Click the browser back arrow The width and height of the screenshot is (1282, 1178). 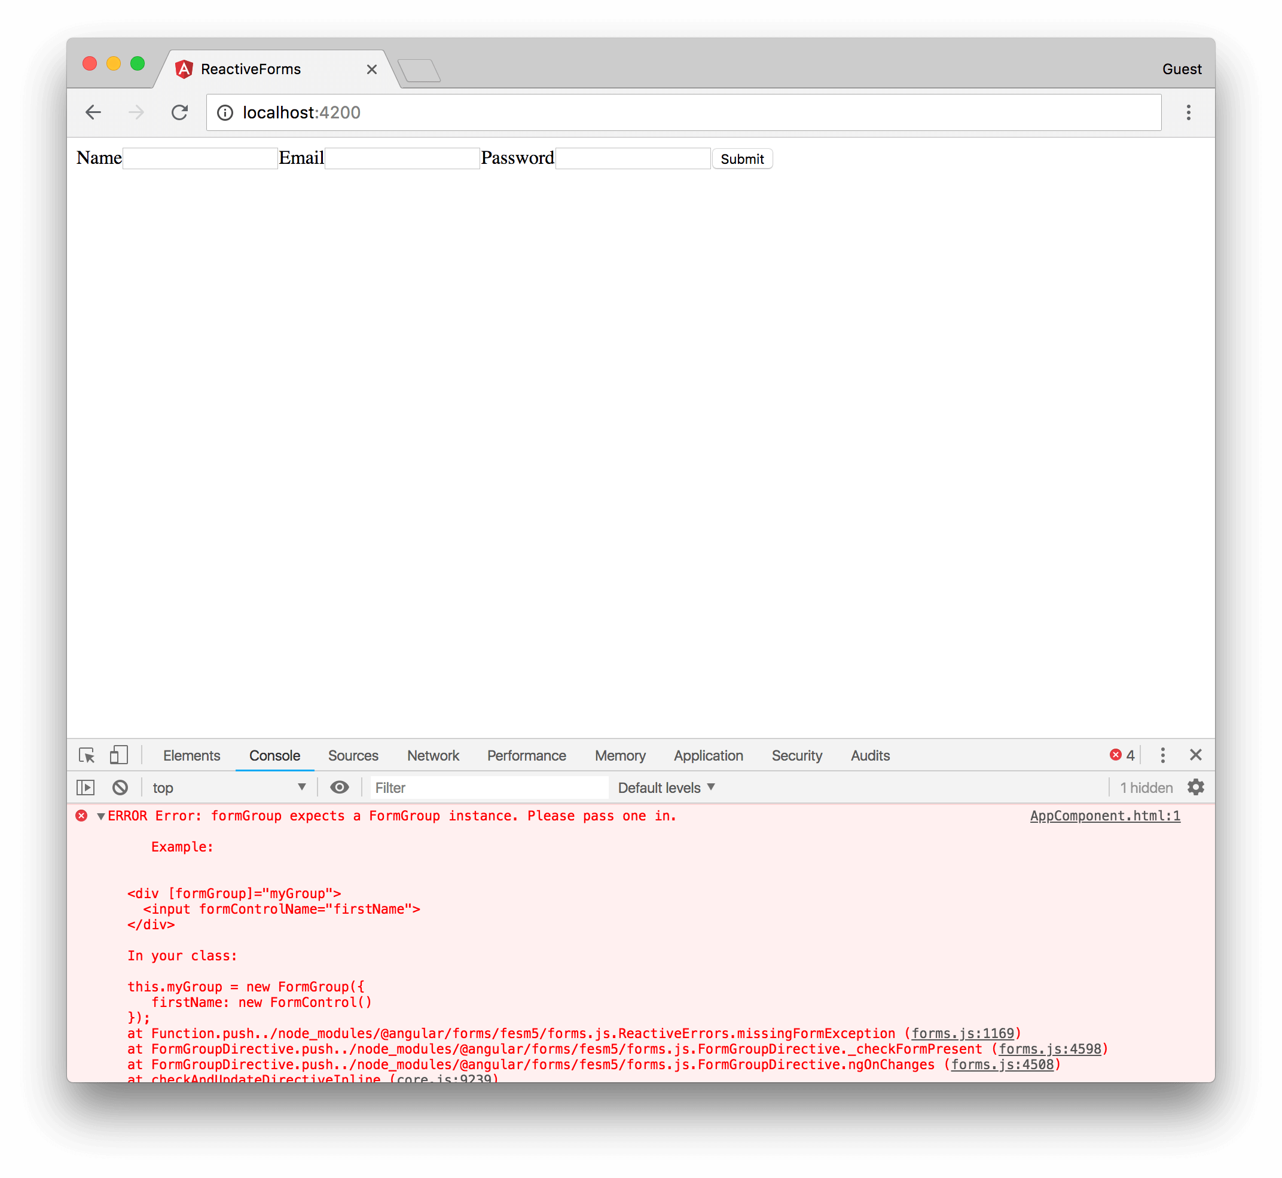tap(93, 112)
